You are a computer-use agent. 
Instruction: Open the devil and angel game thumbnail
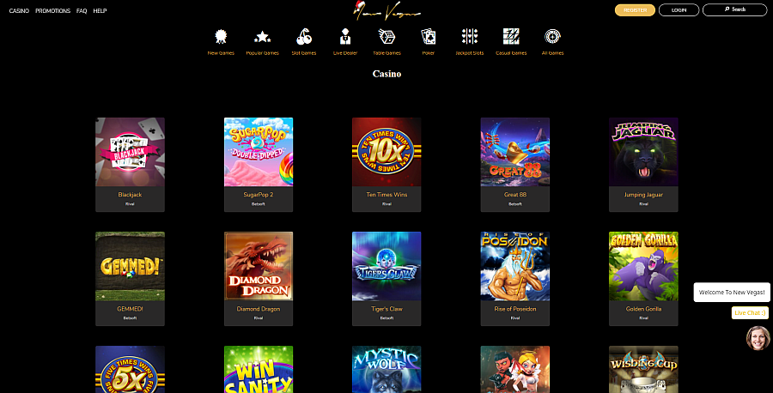tap(515, 369)
